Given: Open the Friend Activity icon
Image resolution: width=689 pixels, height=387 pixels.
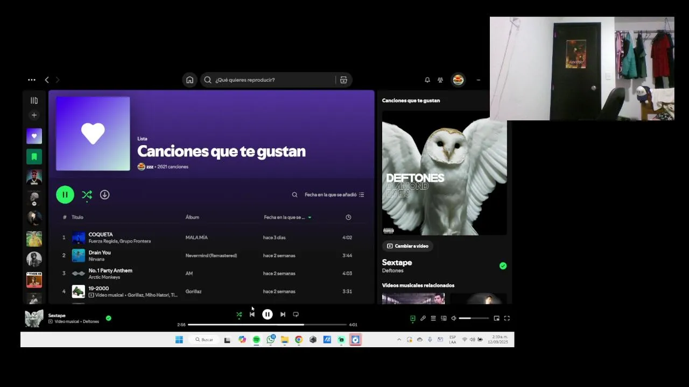Looking at the screenshot, I should pos(440,80).
